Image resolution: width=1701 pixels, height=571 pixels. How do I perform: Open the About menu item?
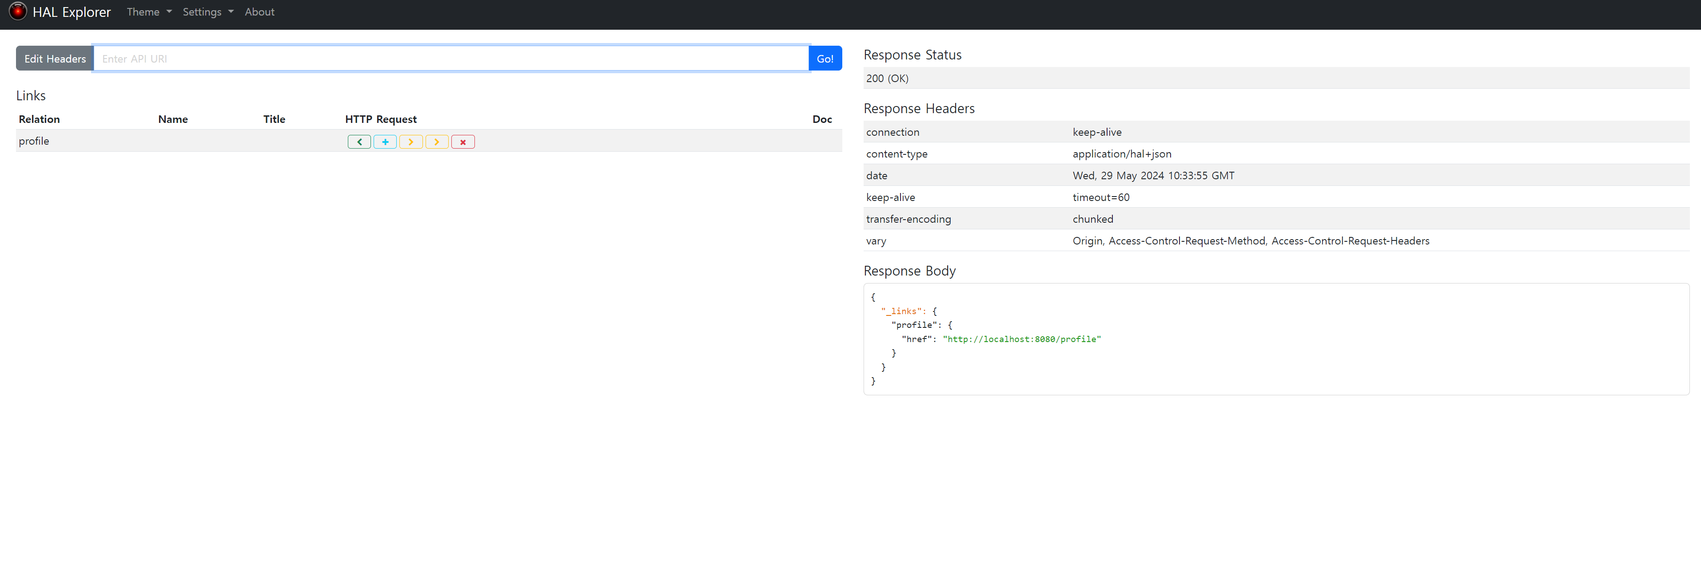point(259,12)
